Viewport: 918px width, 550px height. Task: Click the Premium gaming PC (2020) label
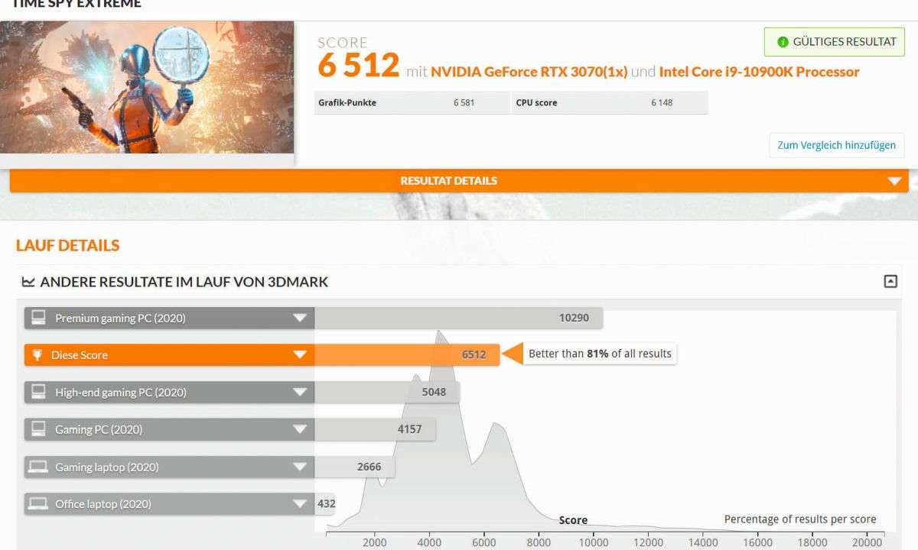tap(120, 318)
